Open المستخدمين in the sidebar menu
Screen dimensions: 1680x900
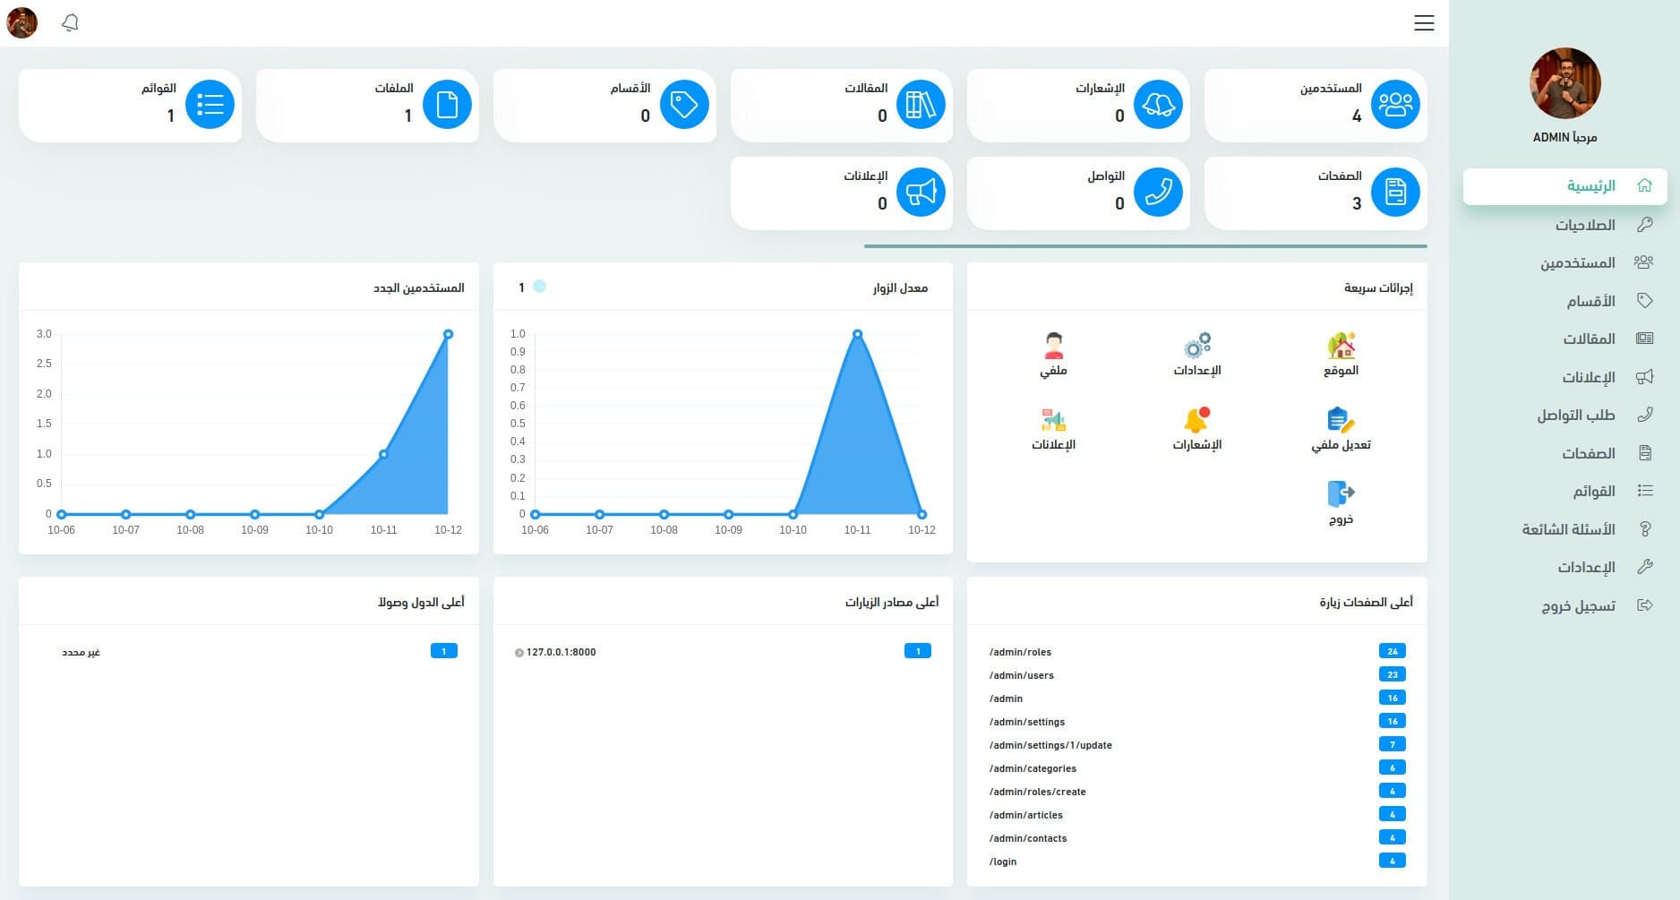tap(1564, 262)
